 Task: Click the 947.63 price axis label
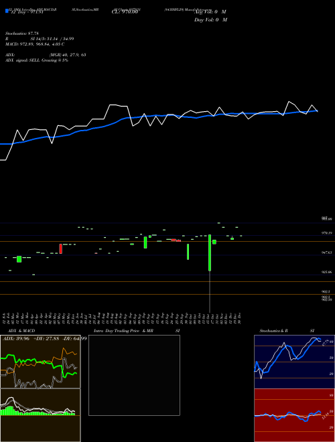click(327, 252)
